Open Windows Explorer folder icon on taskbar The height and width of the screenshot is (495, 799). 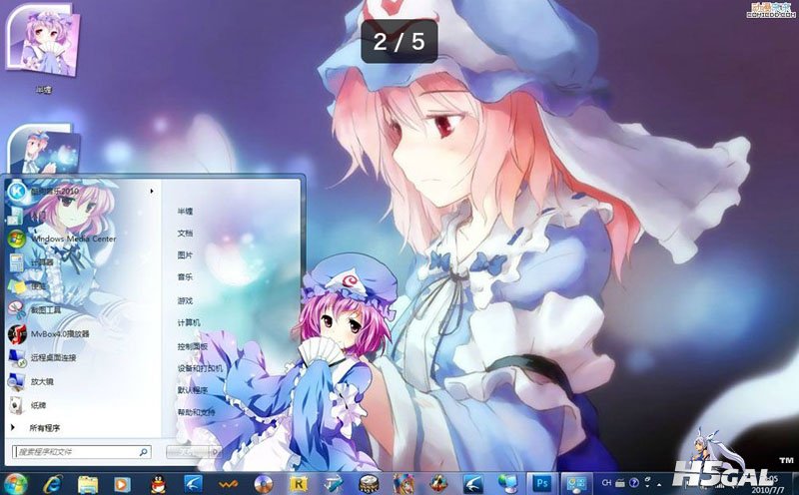click(88, 484)
